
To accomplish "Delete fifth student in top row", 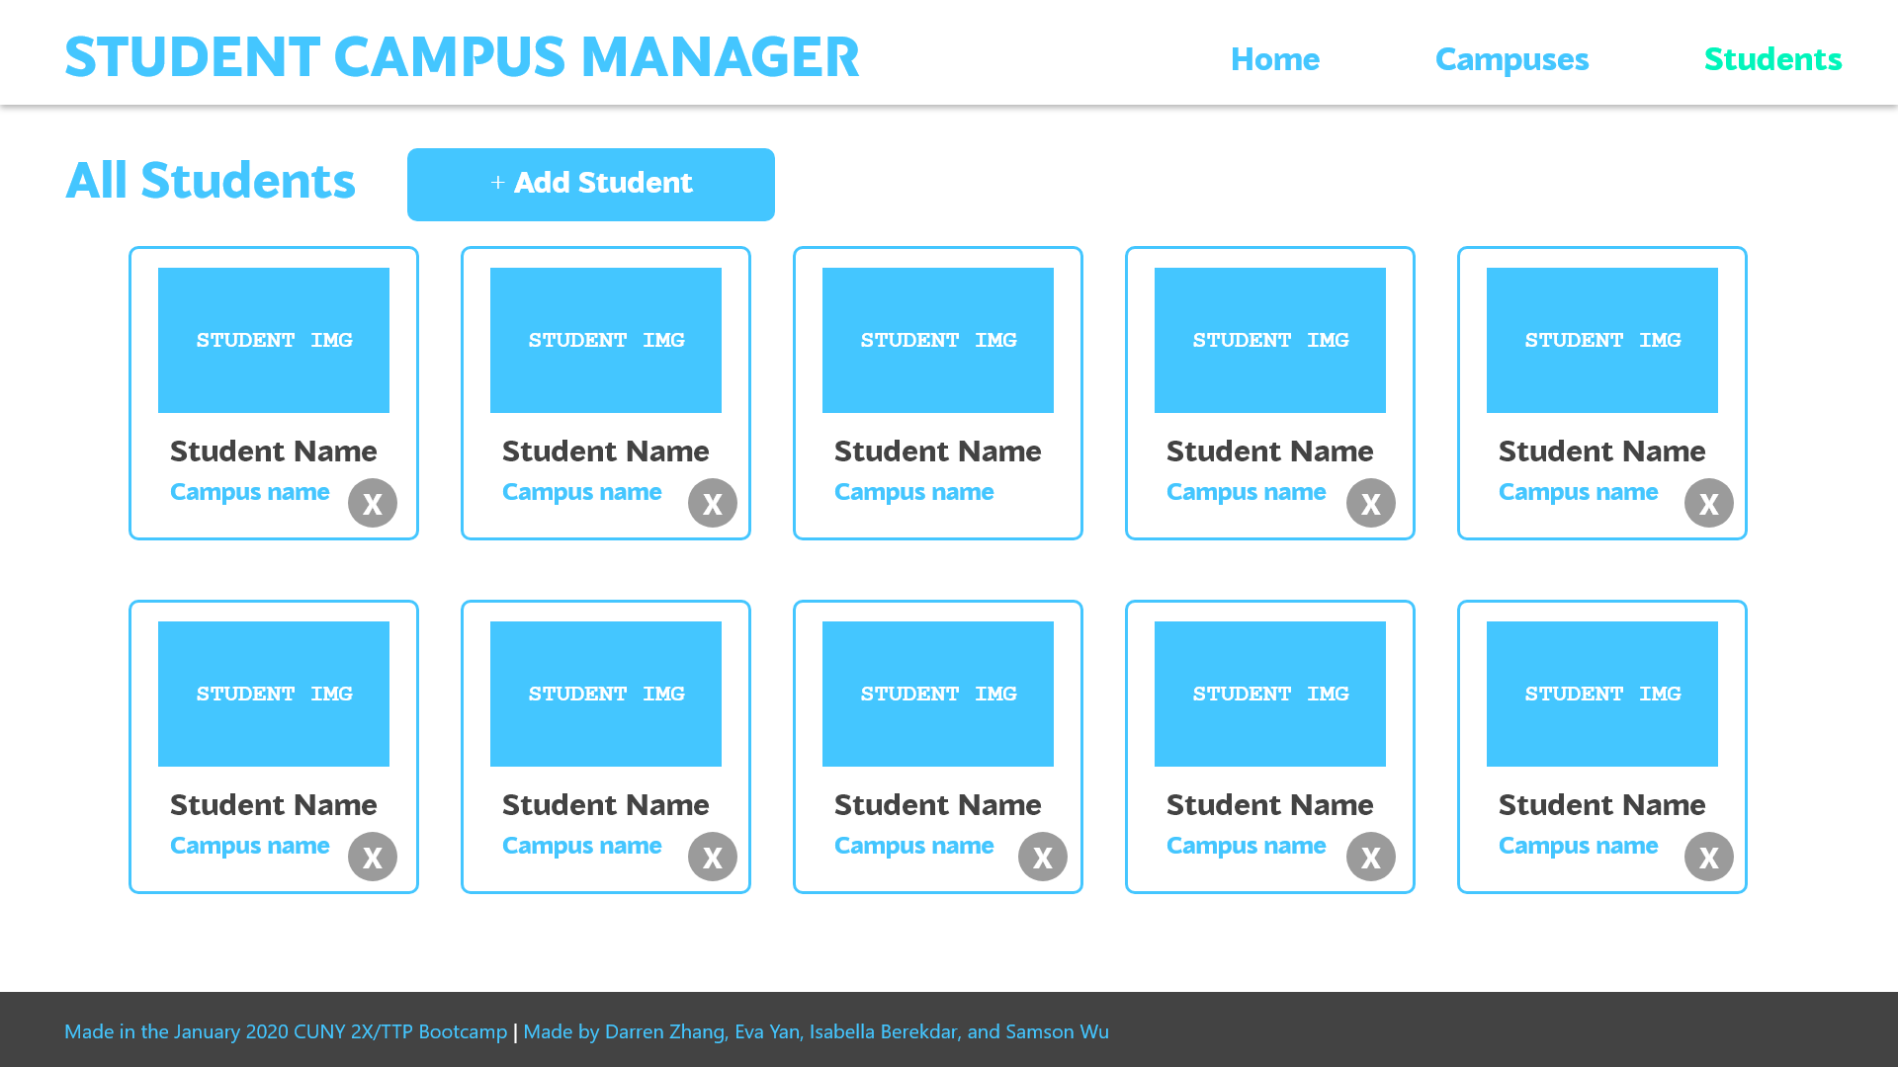I will 1709,503.
